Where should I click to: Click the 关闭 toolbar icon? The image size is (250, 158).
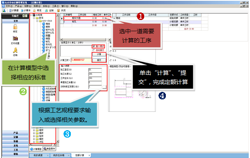(x=58, y=10)
